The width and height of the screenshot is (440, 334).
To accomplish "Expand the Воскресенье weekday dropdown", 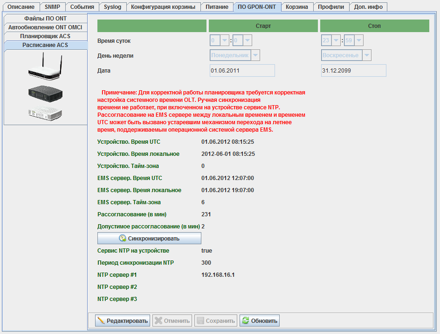I will coord(367,55).
